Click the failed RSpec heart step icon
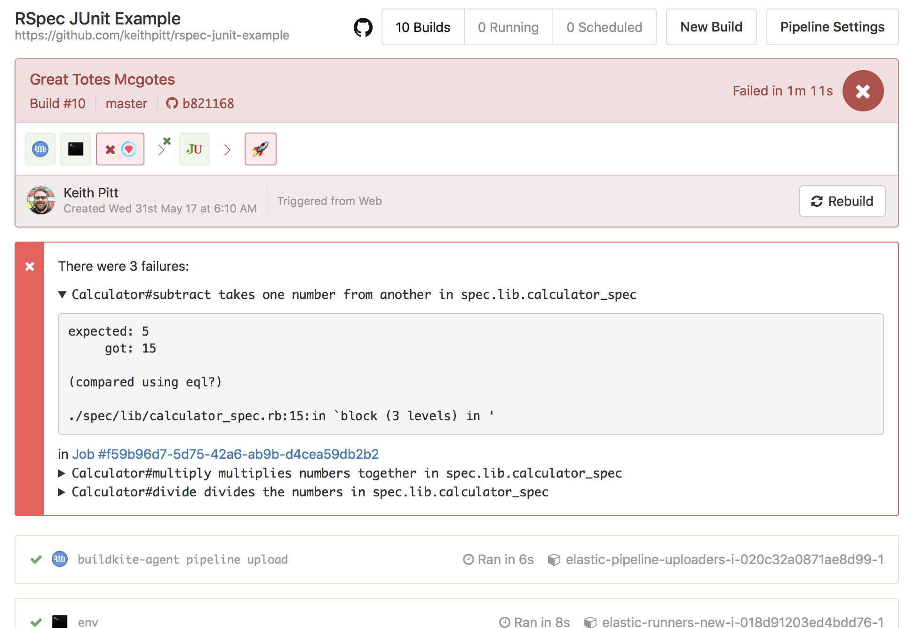The width and height of the screenshot is (907, 628). click(120, 149)
